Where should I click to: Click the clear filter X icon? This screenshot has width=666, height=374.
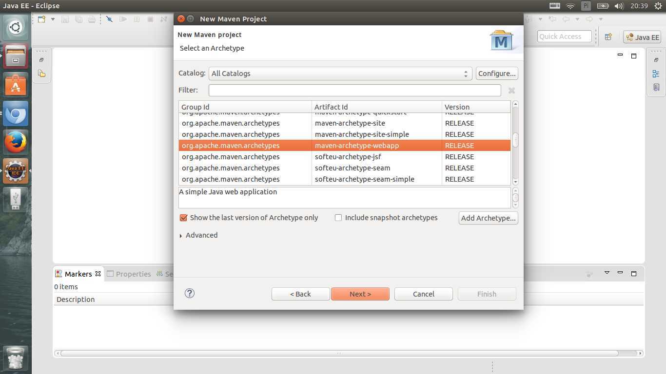[x=511, y=90]
